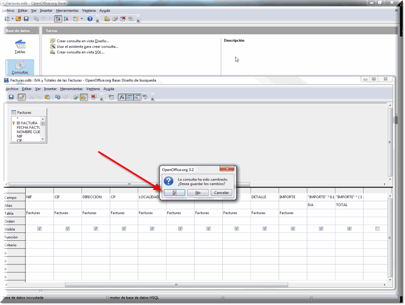Image resolution: width=405 pixels, height=305 pixels.
Task: Toggle the Alias row icon
Action: coord(137,97)
